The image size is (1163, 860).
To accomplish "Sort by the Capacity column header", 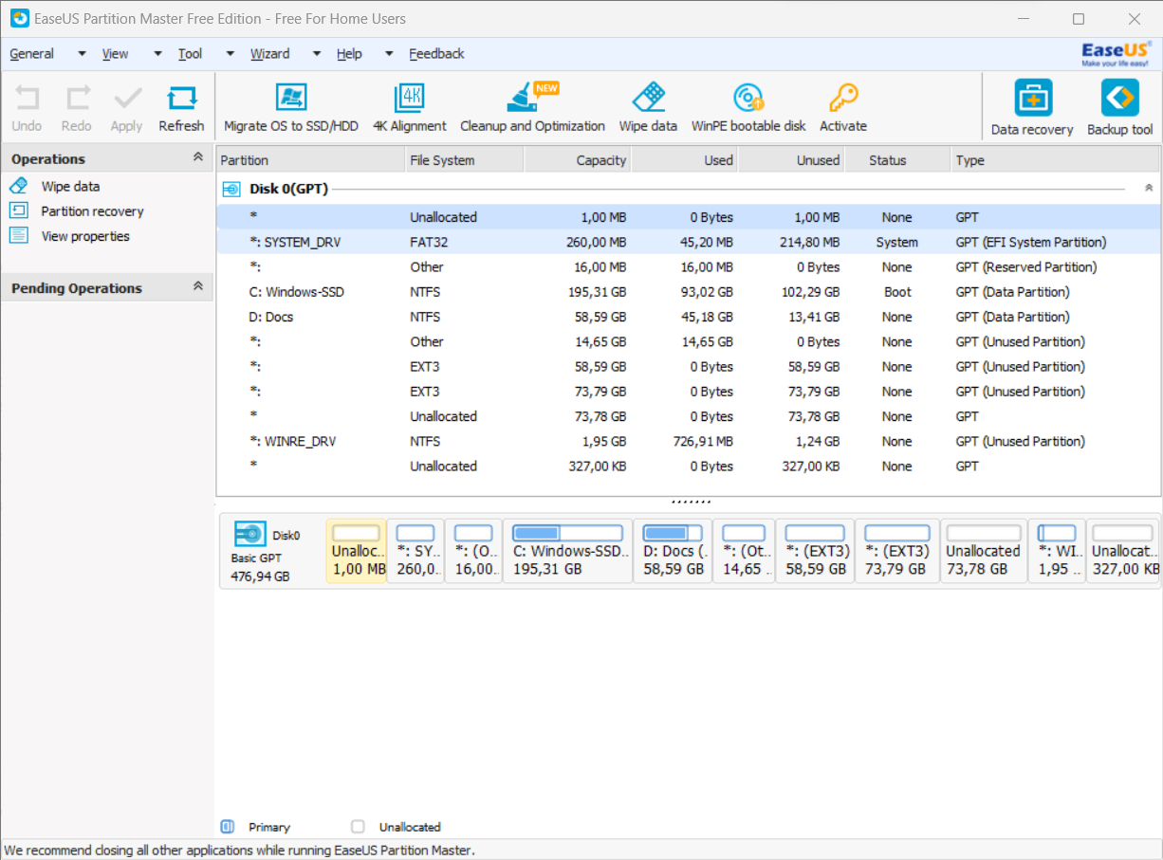I will coord(577,160).
